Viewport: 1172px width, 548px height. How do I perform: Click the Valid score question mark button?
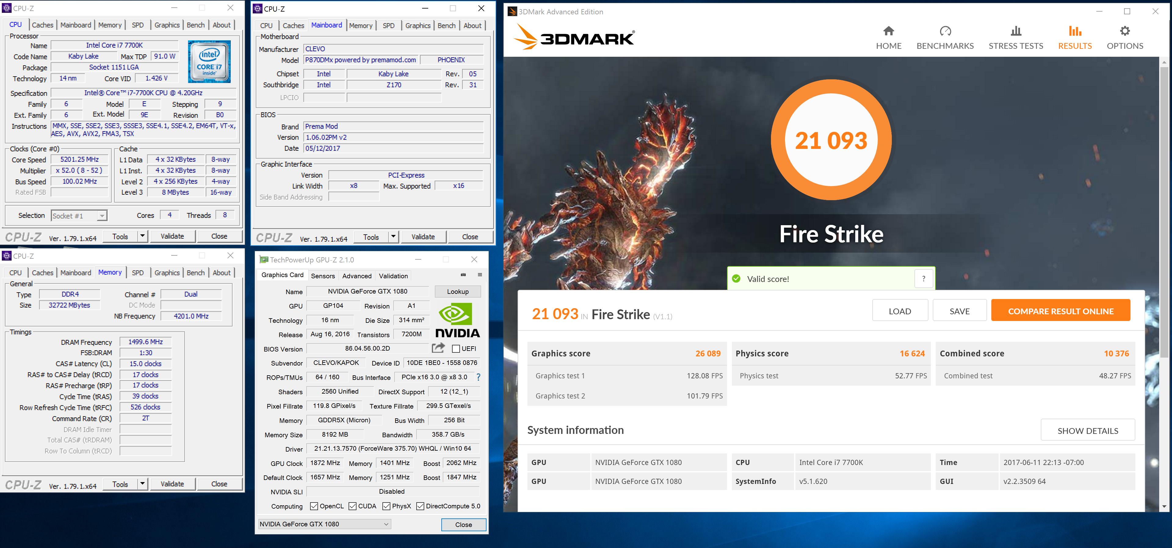pos(924,279)
